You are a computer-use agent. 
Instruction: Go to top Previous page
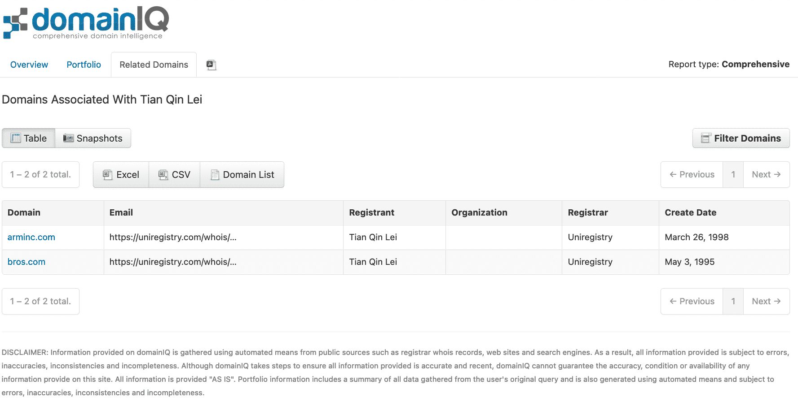[x=692, y=174]
